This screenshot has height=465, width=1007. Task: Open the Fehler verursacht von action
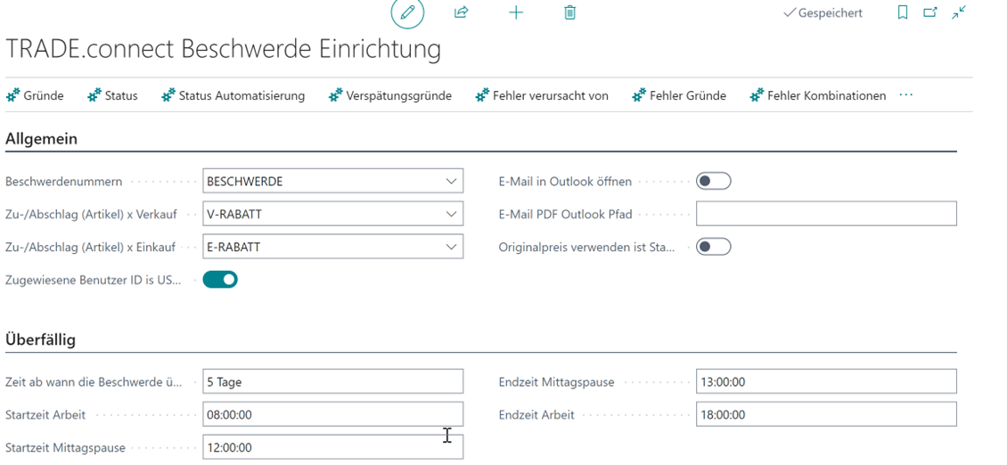[x=542, y=95]
